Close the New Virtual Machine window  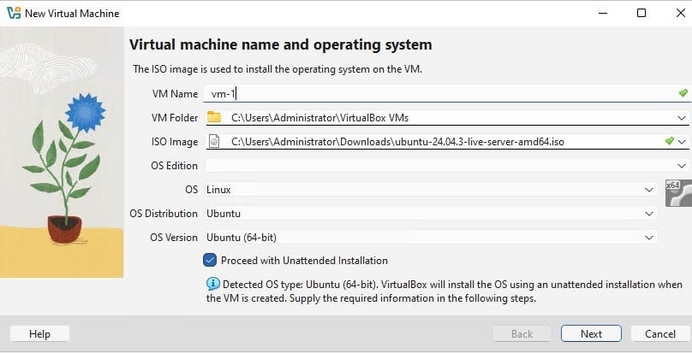point(681,13)
